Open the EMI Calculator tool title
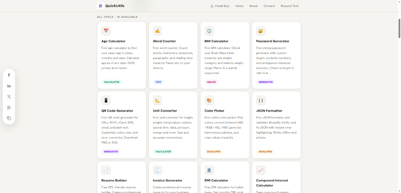This screenshot has height=193, width=401. (x=216, y=180)
